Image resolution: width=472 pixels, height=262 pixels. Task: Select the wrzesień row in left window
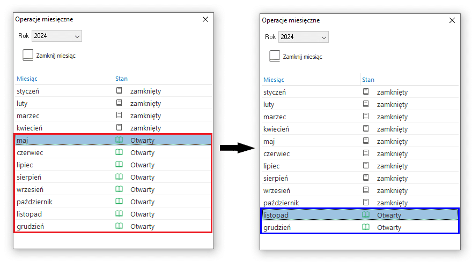(113, 189)
